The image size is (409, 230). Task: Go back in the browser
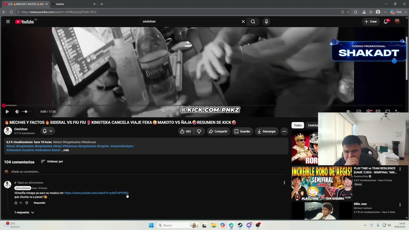(x=4, y=12)
